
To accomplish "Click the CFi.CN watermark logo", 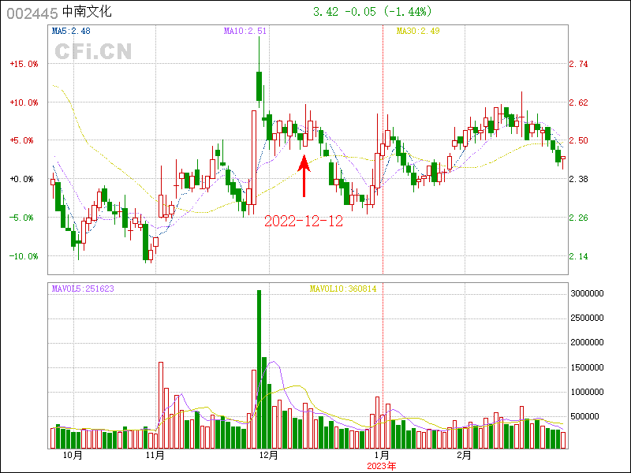I will tap(93, 51).
